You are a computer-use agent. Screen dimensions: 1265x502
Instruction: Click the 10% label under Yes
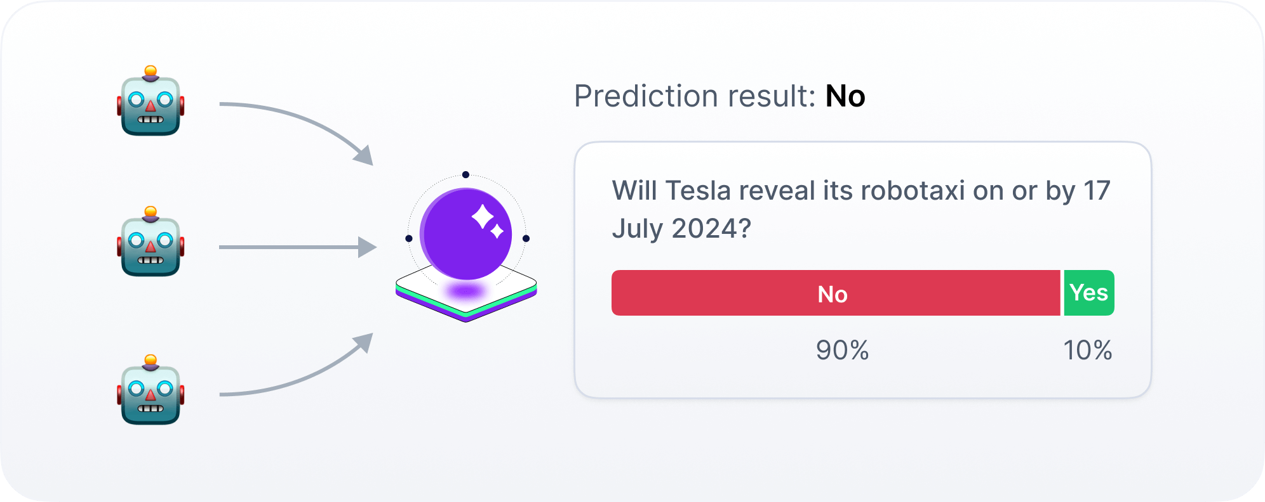tap(1088, 350)
